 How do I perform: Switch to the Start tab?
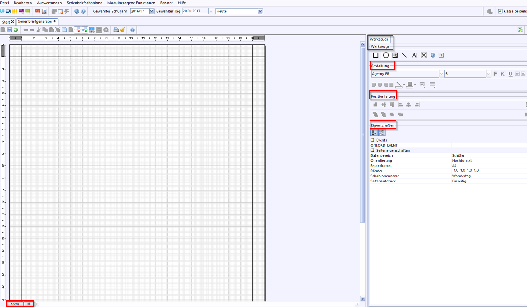point(6,22)
